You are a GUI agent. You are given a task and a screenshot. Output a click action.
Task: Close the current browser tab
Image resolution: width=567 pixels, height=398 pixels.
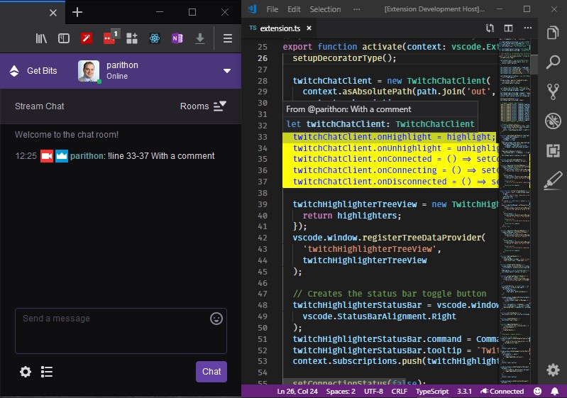pos(53,13)
